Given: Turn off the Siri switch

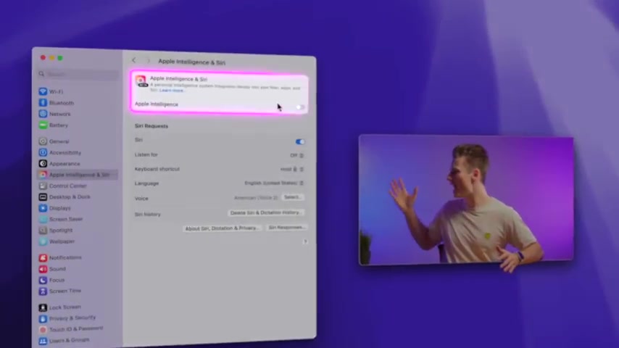Looking at the screenshot, I should click(300, 141).
